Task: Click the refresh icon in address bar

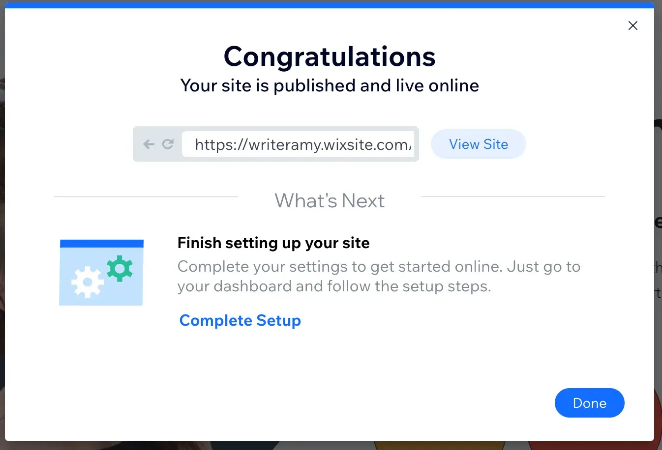Action: [168, 144]
